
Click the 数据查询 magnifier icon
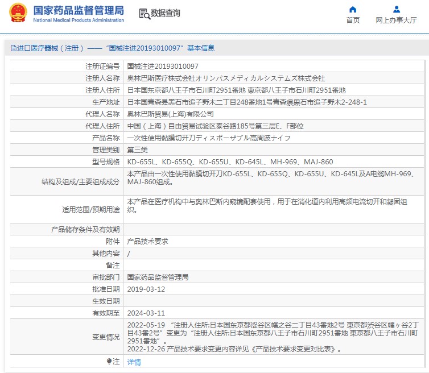(144, 13)
